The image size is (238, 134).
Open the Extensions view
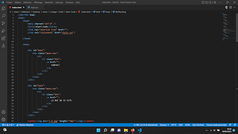(3, 38)
